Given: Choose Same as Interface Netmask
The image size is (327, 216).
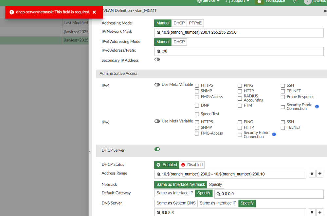Looking at the screenshot, I should [x=181, y=185].
